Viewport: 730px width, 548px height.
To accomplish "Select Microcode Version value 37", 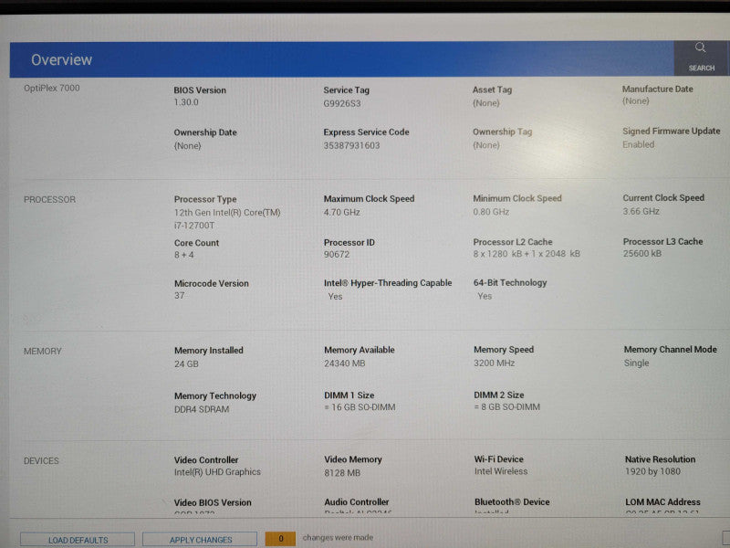I will pos(180,295).
